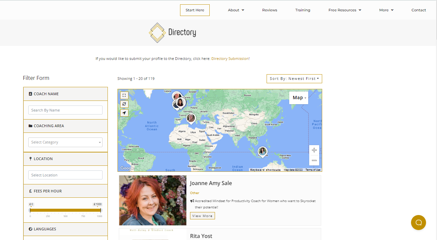Select the map marker near Italy
Viewport: 437px width, 240px height.
191,119
